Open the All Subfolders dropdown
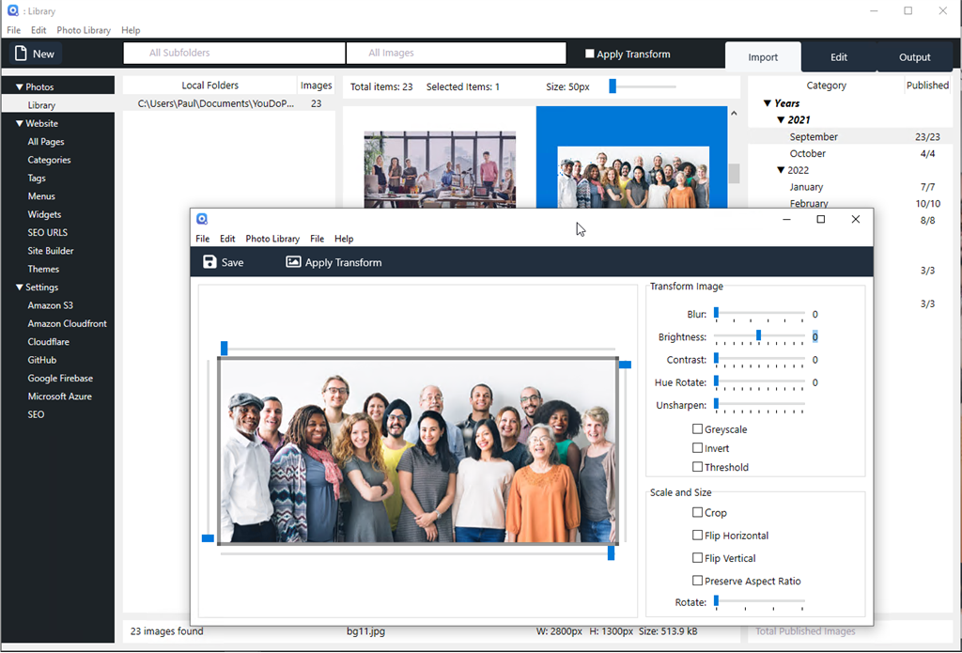962x653 pixels. (x=234, y=53)
